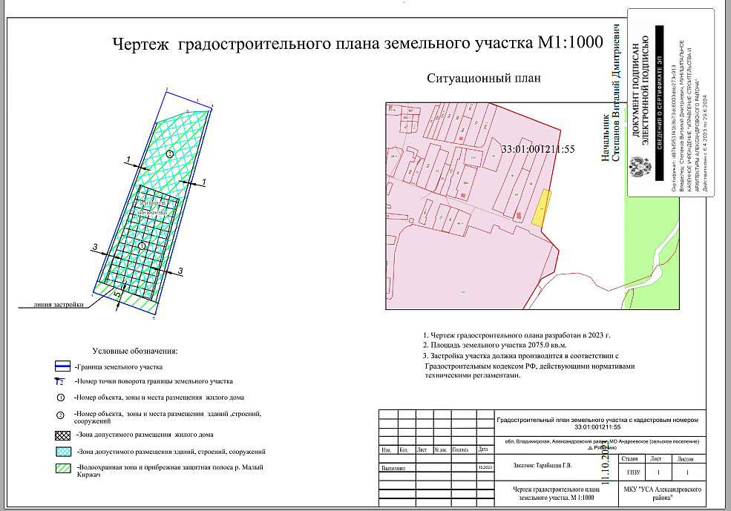
Task: Click the yellow highlighted parcel on situational map
Action: click(542, 208)
